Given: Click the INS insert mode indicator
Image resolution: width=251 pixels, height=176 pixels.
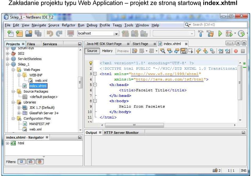Looking at the screenshot, I should (x=244, y=171).
